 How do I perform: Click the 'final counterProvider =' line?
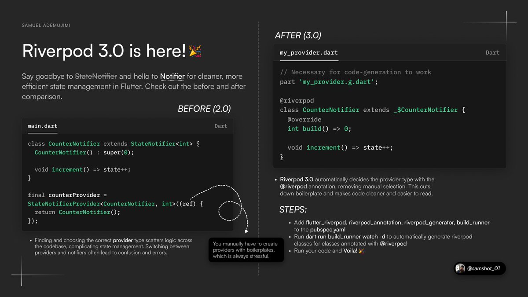[x=67, y=195]
